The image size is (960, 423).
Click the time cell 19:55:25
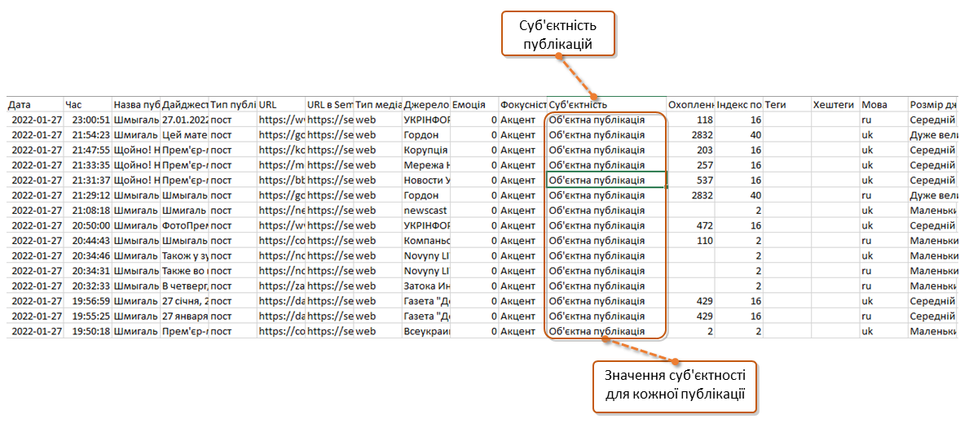(87, 316)
